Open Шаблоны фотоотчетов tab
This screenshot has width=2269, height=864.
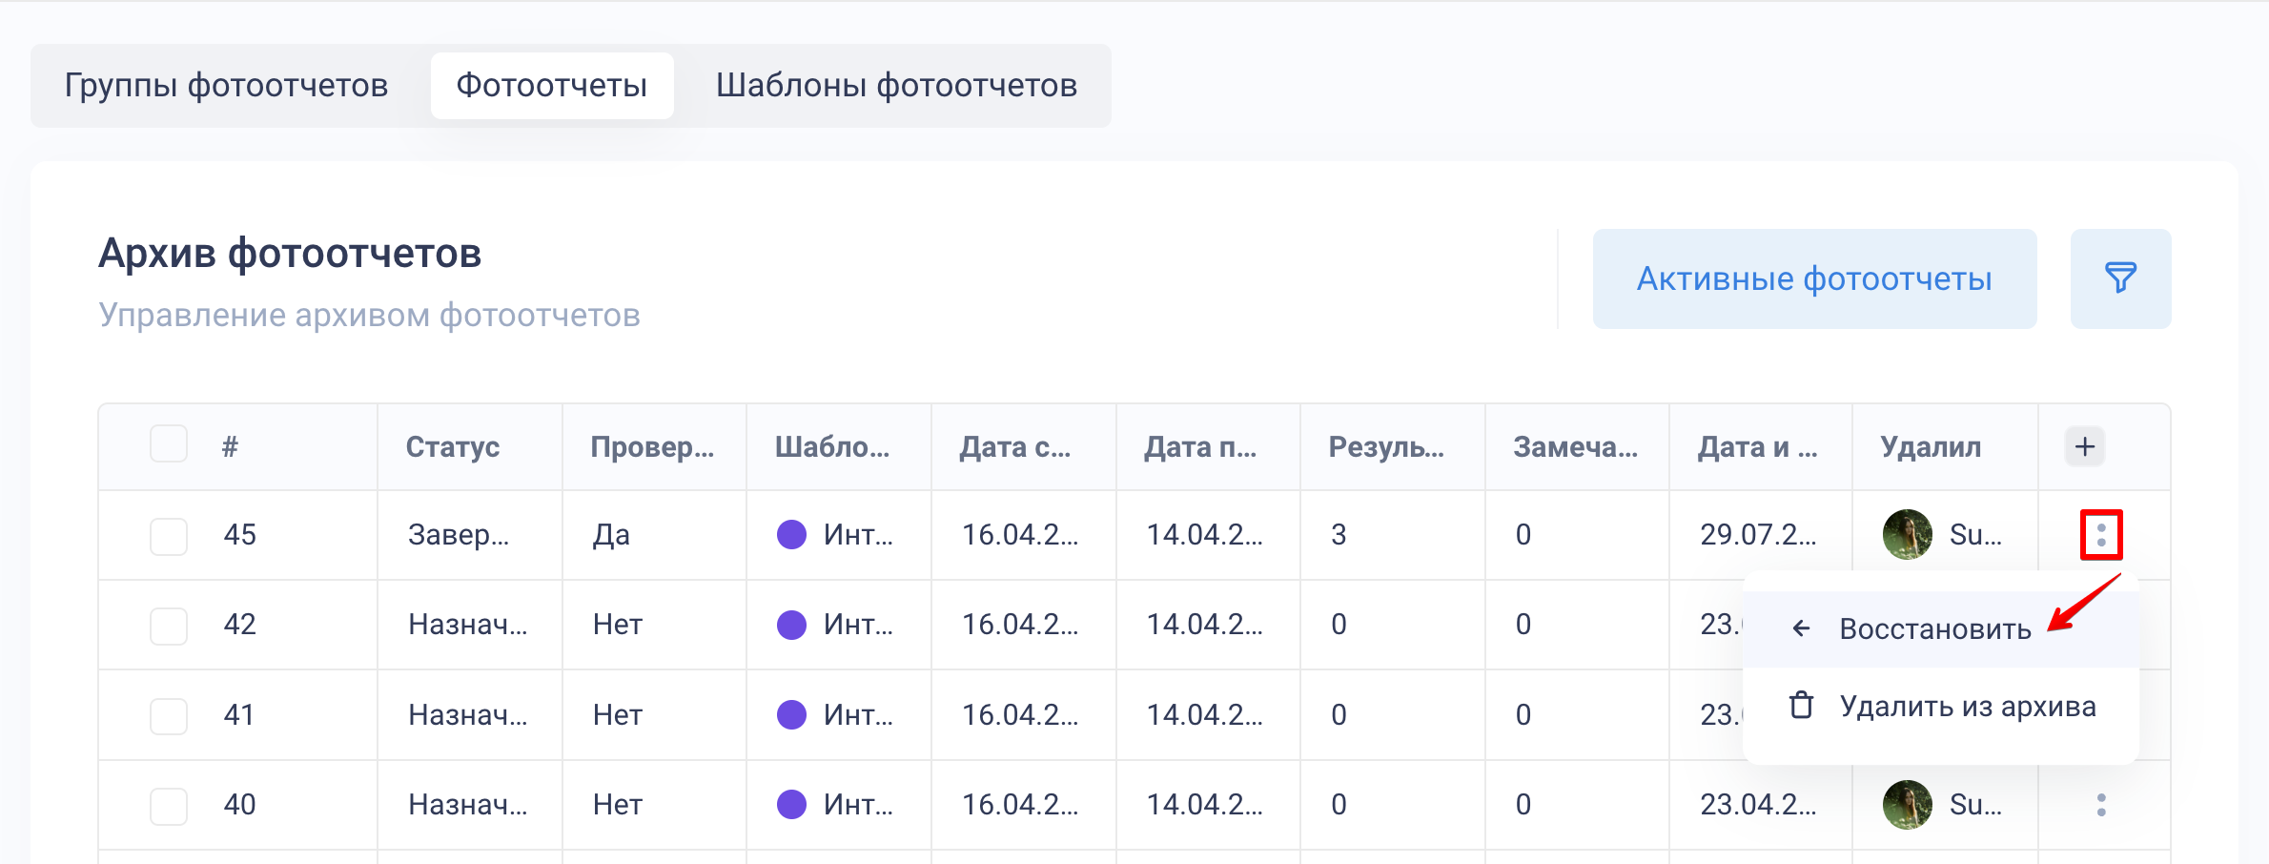pos(896,86)
